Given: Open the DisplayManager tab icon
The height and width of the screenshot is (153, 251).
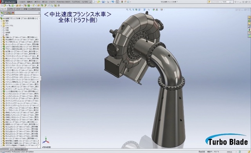Looking at the screenshot, I should coord(13,13).
